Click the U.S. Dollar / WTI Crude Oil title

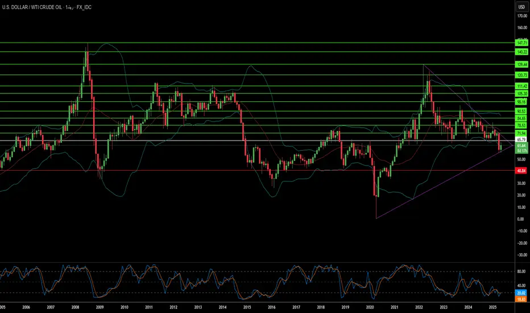(32, 7)
